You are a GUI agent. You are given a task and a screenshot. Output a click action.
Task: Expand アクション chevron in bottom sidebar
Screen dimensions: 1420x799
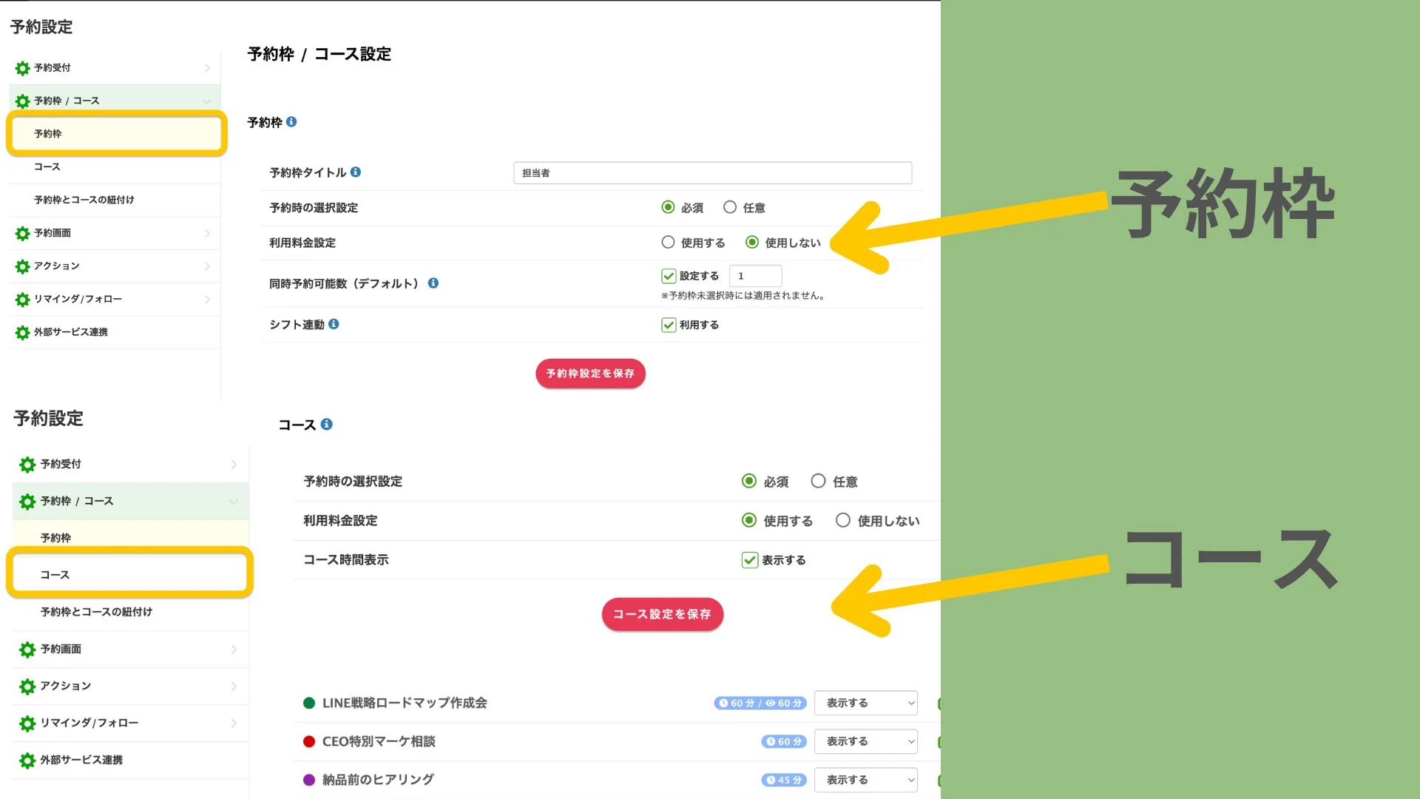coord(234,687)
